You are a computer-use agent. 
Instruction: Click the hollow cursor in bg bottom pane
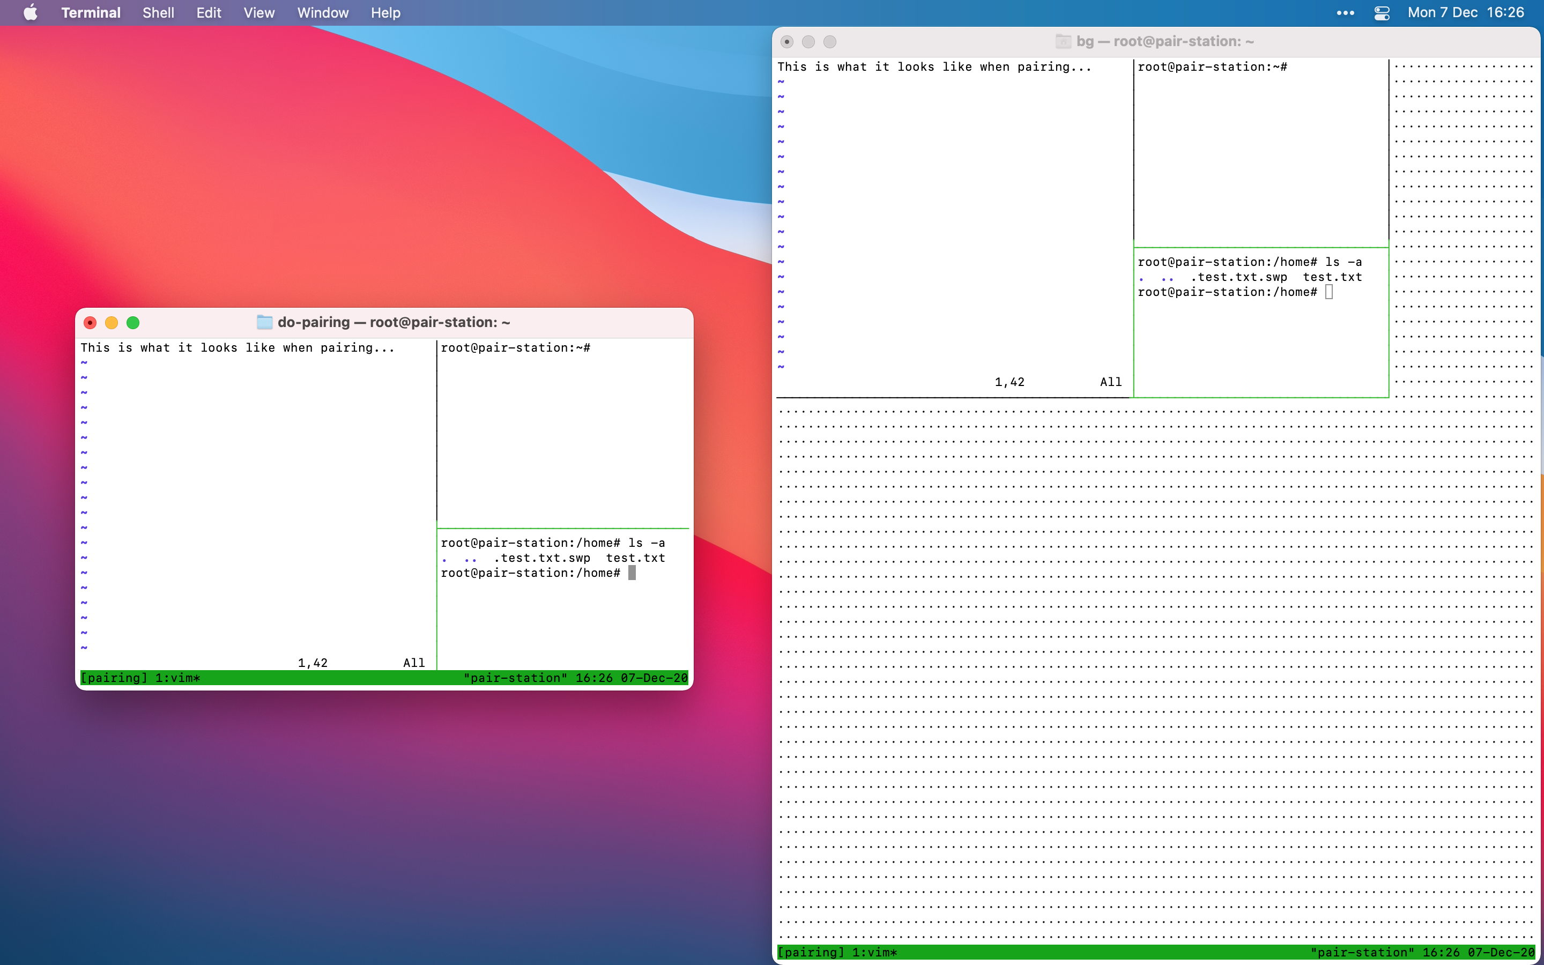point(1328,292)
